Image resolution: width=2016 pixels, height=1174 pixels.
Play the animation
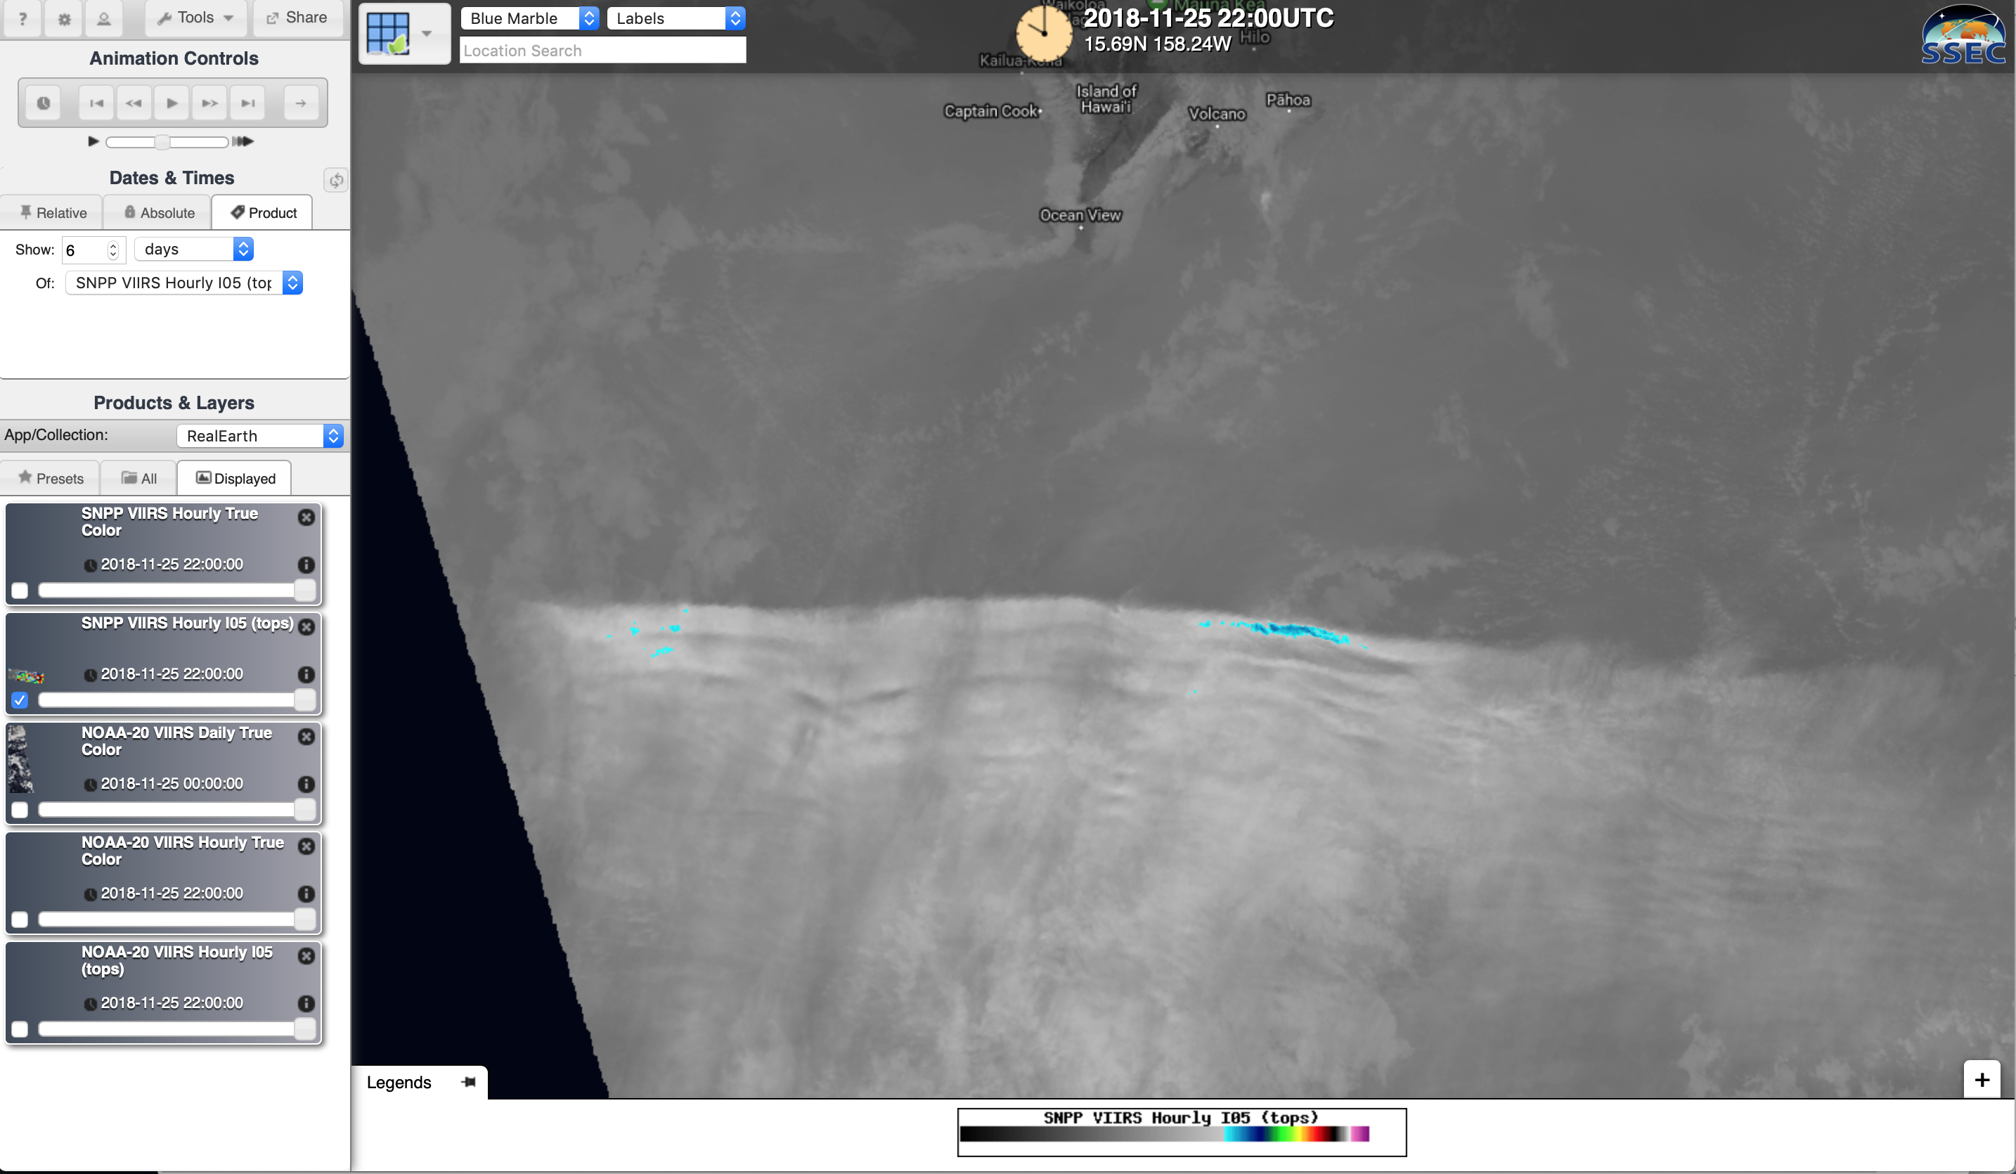172,103
